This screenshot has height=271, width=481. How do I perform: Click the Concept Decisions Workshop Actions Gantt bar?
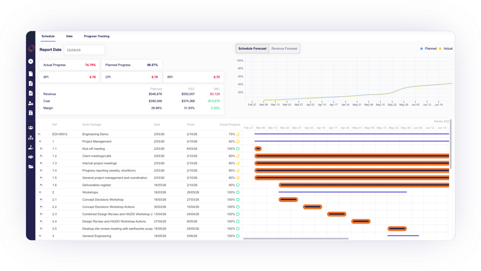click(x=312, y=207)
